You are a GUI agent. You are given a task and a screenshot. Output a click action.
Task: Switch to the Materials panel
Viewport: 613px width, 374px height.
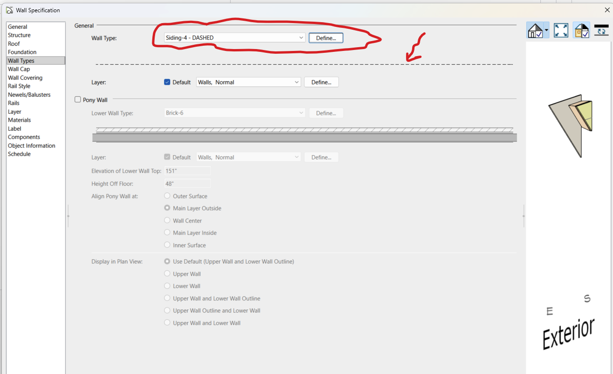pyautogui.click(x=19, y=120)
